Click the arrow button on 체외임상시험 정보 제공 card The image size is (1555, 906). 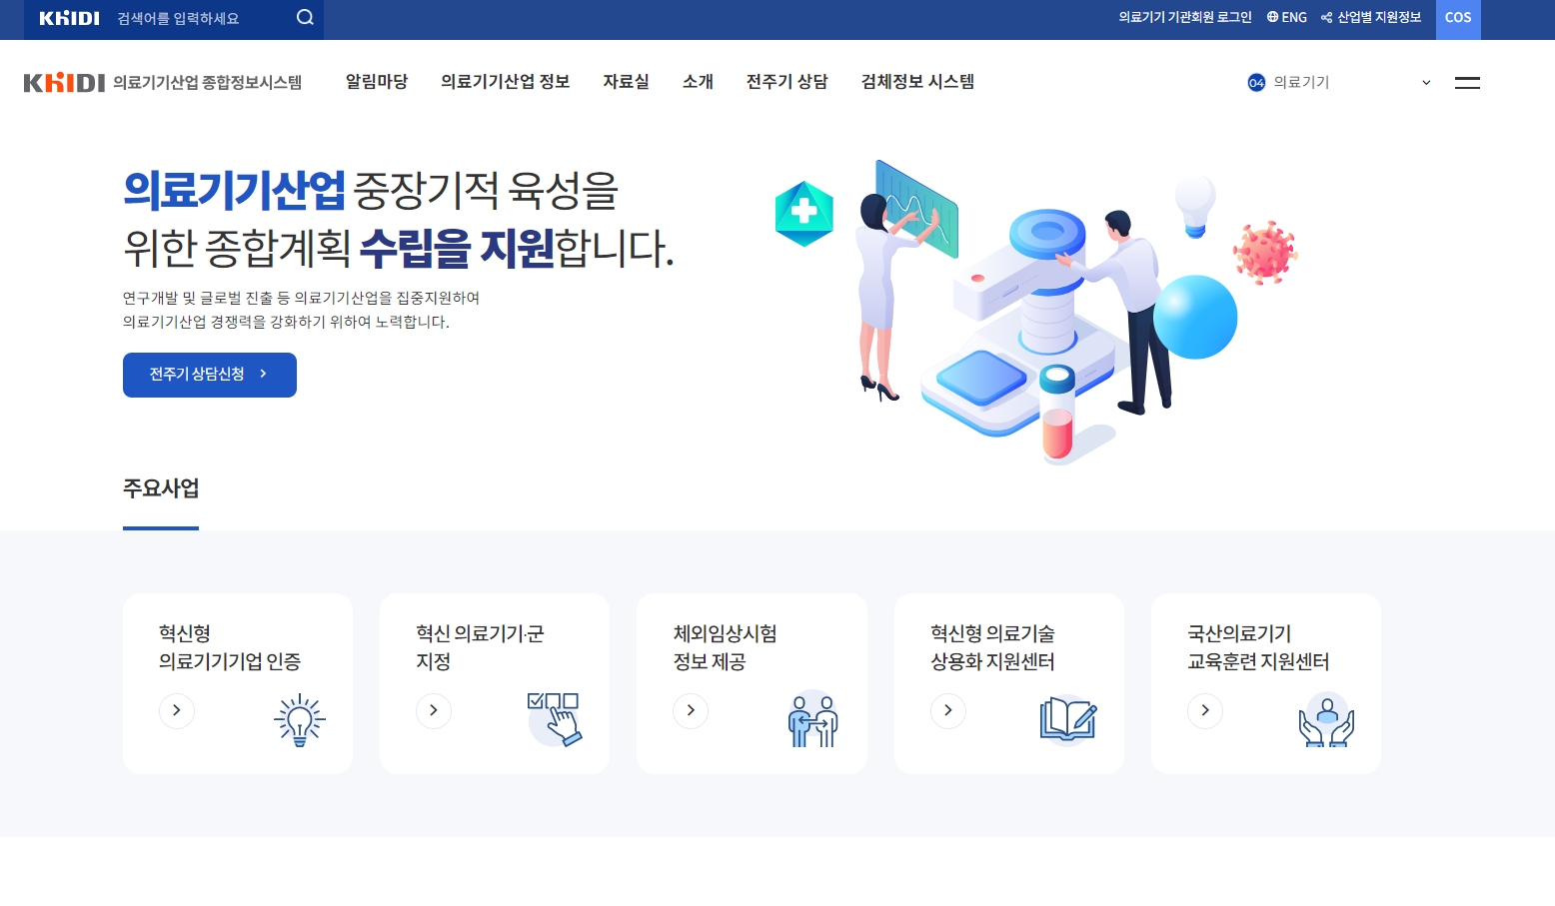(x=691, y=710)
